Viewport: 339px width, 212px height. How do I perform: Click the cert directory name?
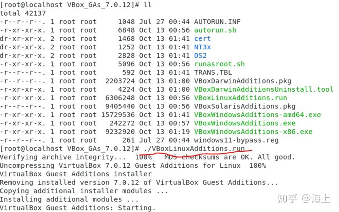point(202,39)
